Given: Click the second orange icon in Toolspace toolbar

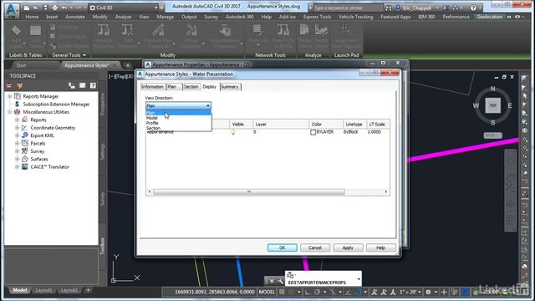Looking at the screenshot, I should point(19,85).
